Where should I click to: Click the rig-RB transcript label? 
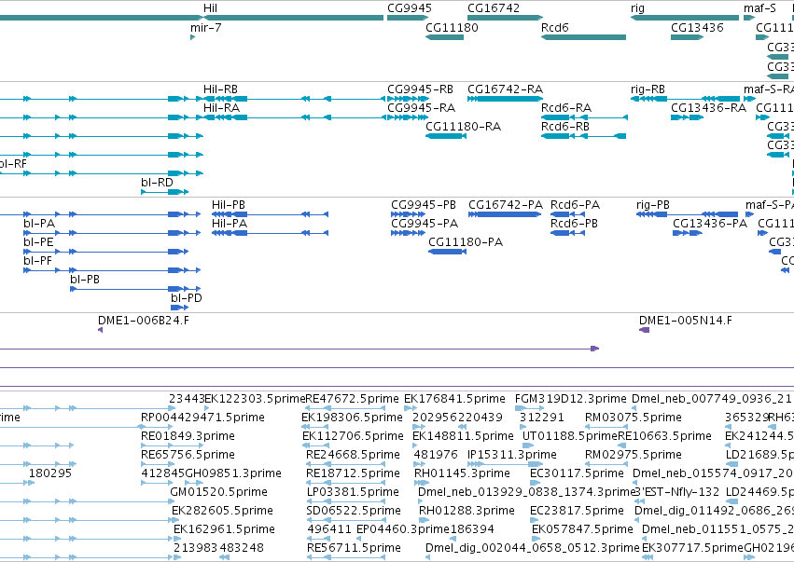tap(648, 89)
